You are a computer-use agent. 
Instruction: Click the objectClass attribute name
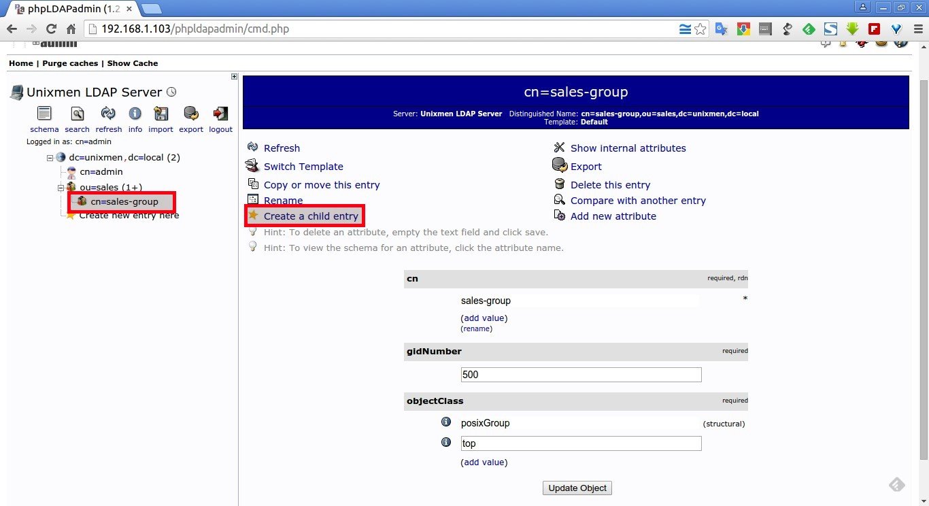[435, 401]
